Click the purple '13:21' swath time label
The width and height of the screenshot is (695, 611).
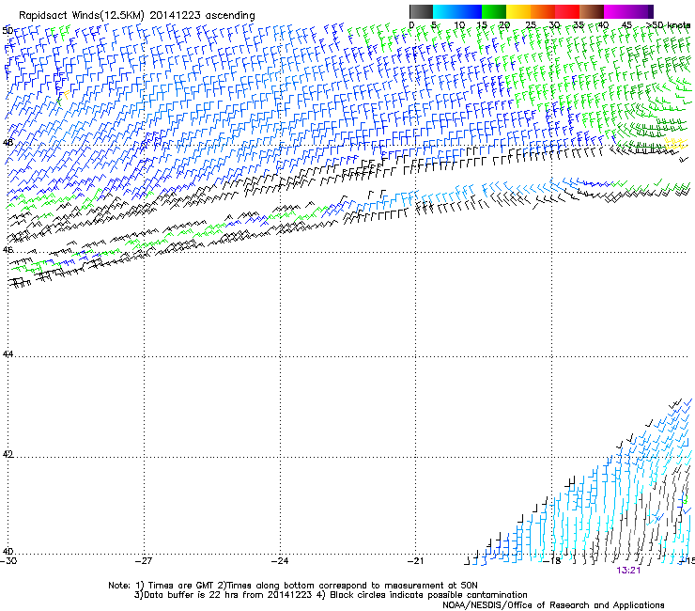(x=628, y=571)
